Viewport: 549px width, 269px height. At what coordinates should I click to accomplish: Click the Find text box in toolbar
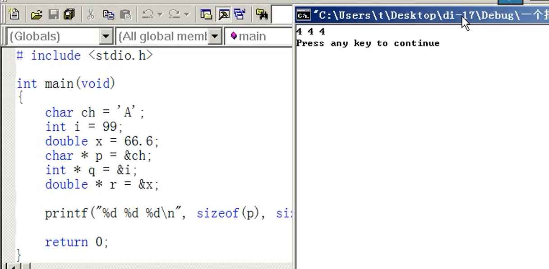(282, 15)
